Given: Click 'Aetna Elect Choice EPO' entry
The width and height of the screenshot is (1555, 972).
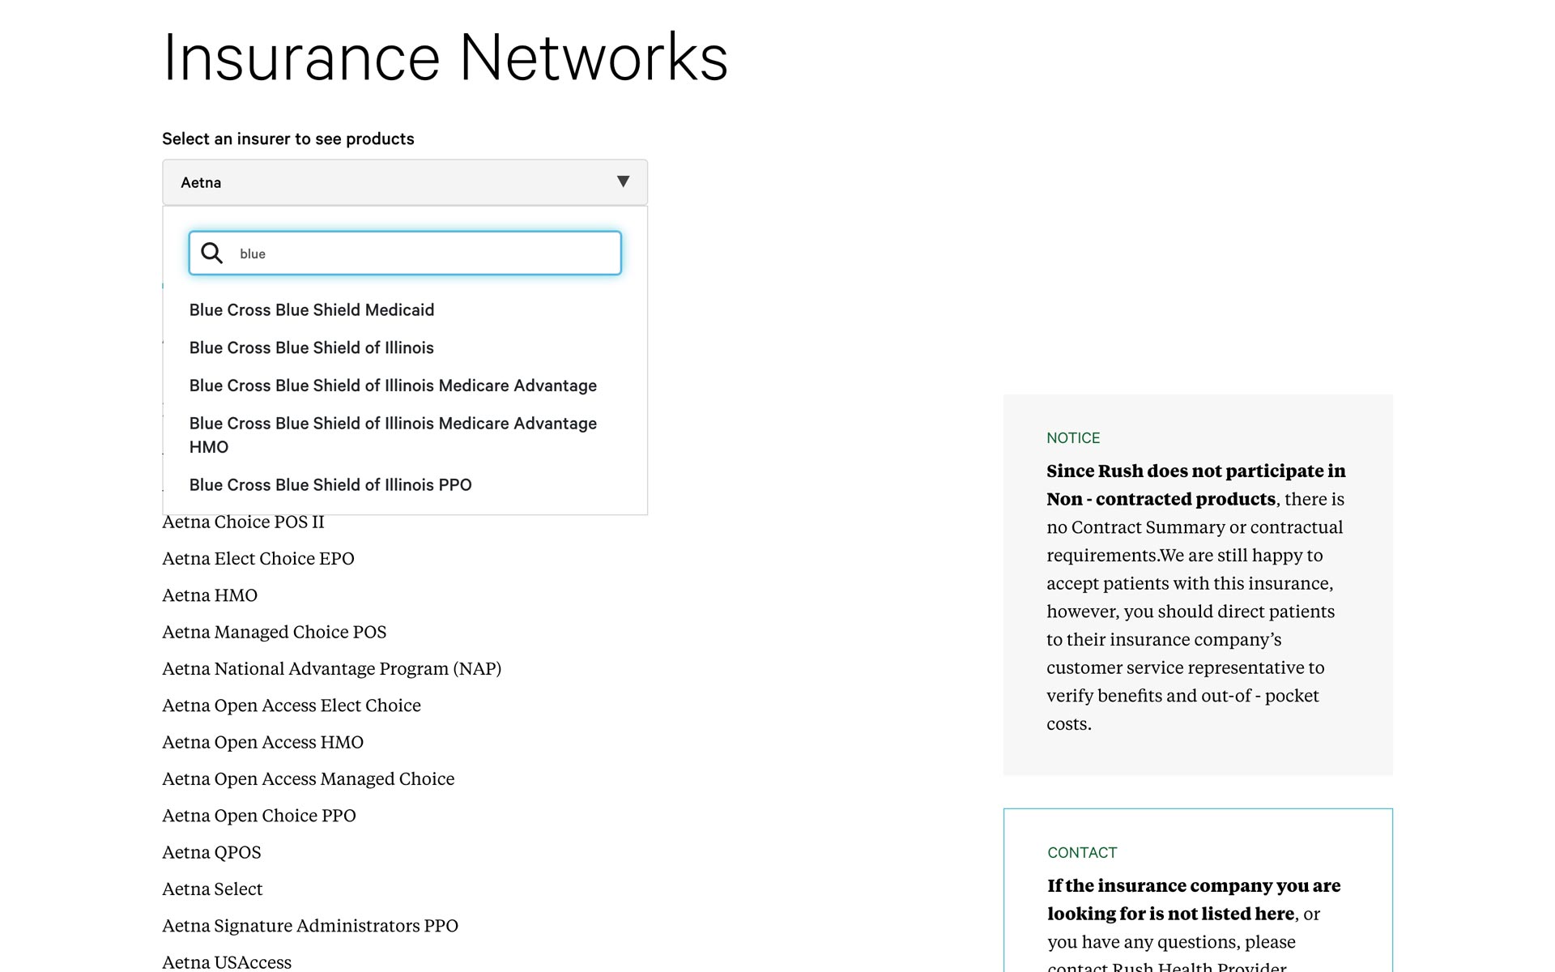Looking at the screenshot, I should pyautogui.click(x=258, y=559).
